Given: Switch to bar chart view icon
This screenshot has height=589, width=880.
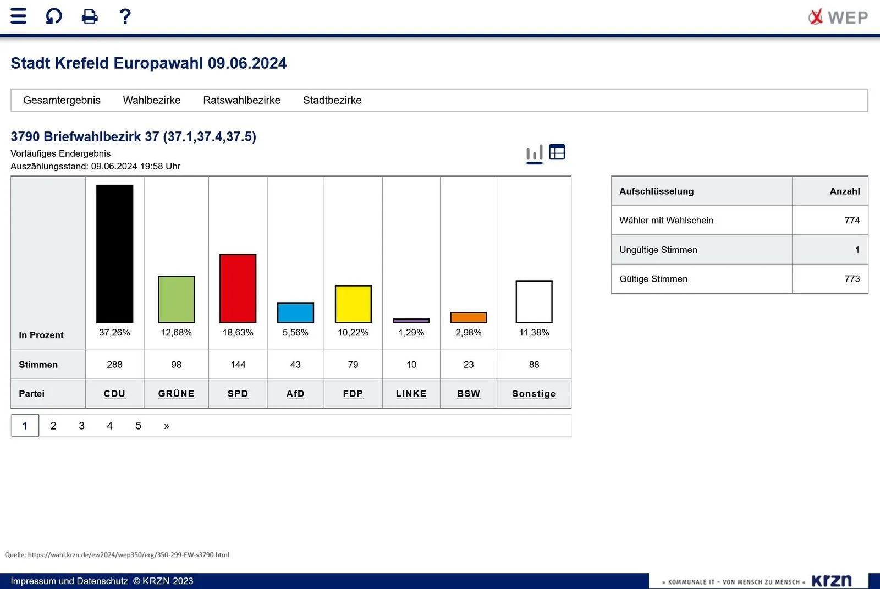Looking at the screenshot, I should [534, 153].
